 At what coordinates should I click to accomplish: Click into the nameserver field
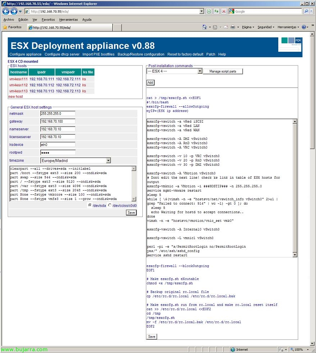(x=58, y=129)
